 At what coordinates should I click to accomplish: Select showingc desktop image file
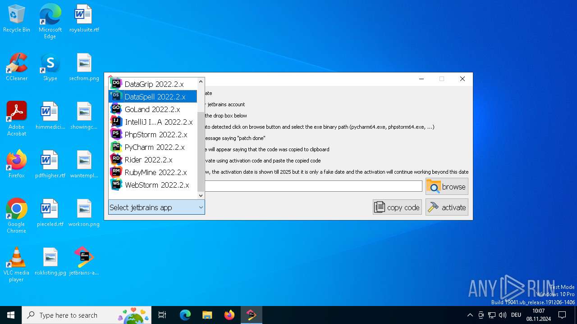tap(84, 116)
